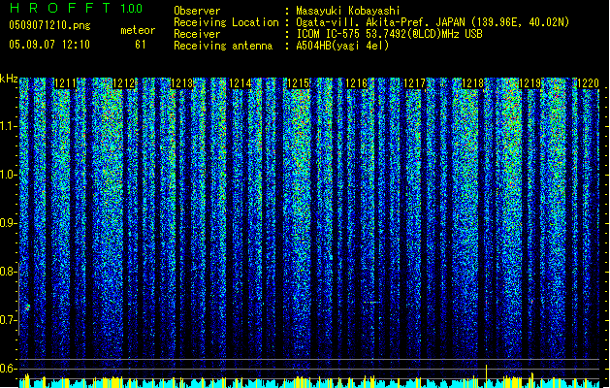
Task: Click the 0.8 frequency axis label
Action: [x=9, y=272]
